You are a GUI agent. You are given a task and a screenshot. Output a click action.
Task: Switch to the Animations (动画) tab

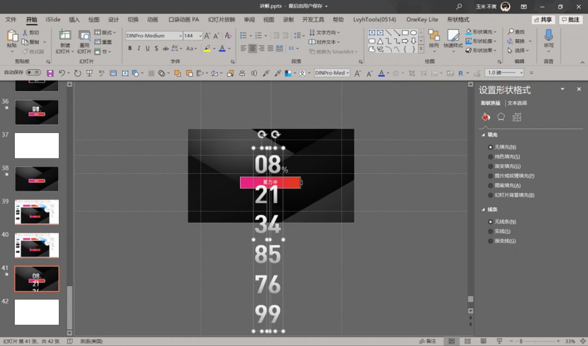152,20
